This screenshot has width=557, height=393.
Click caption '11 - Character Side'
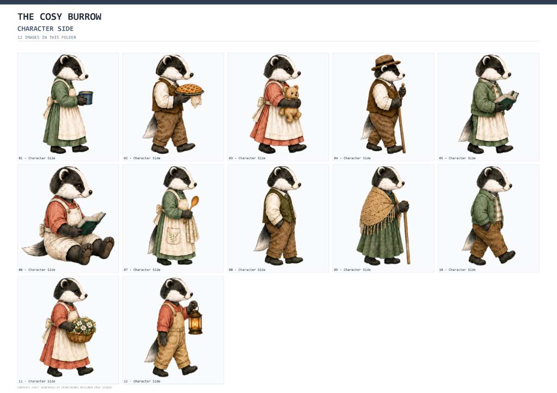pos(37,381)
